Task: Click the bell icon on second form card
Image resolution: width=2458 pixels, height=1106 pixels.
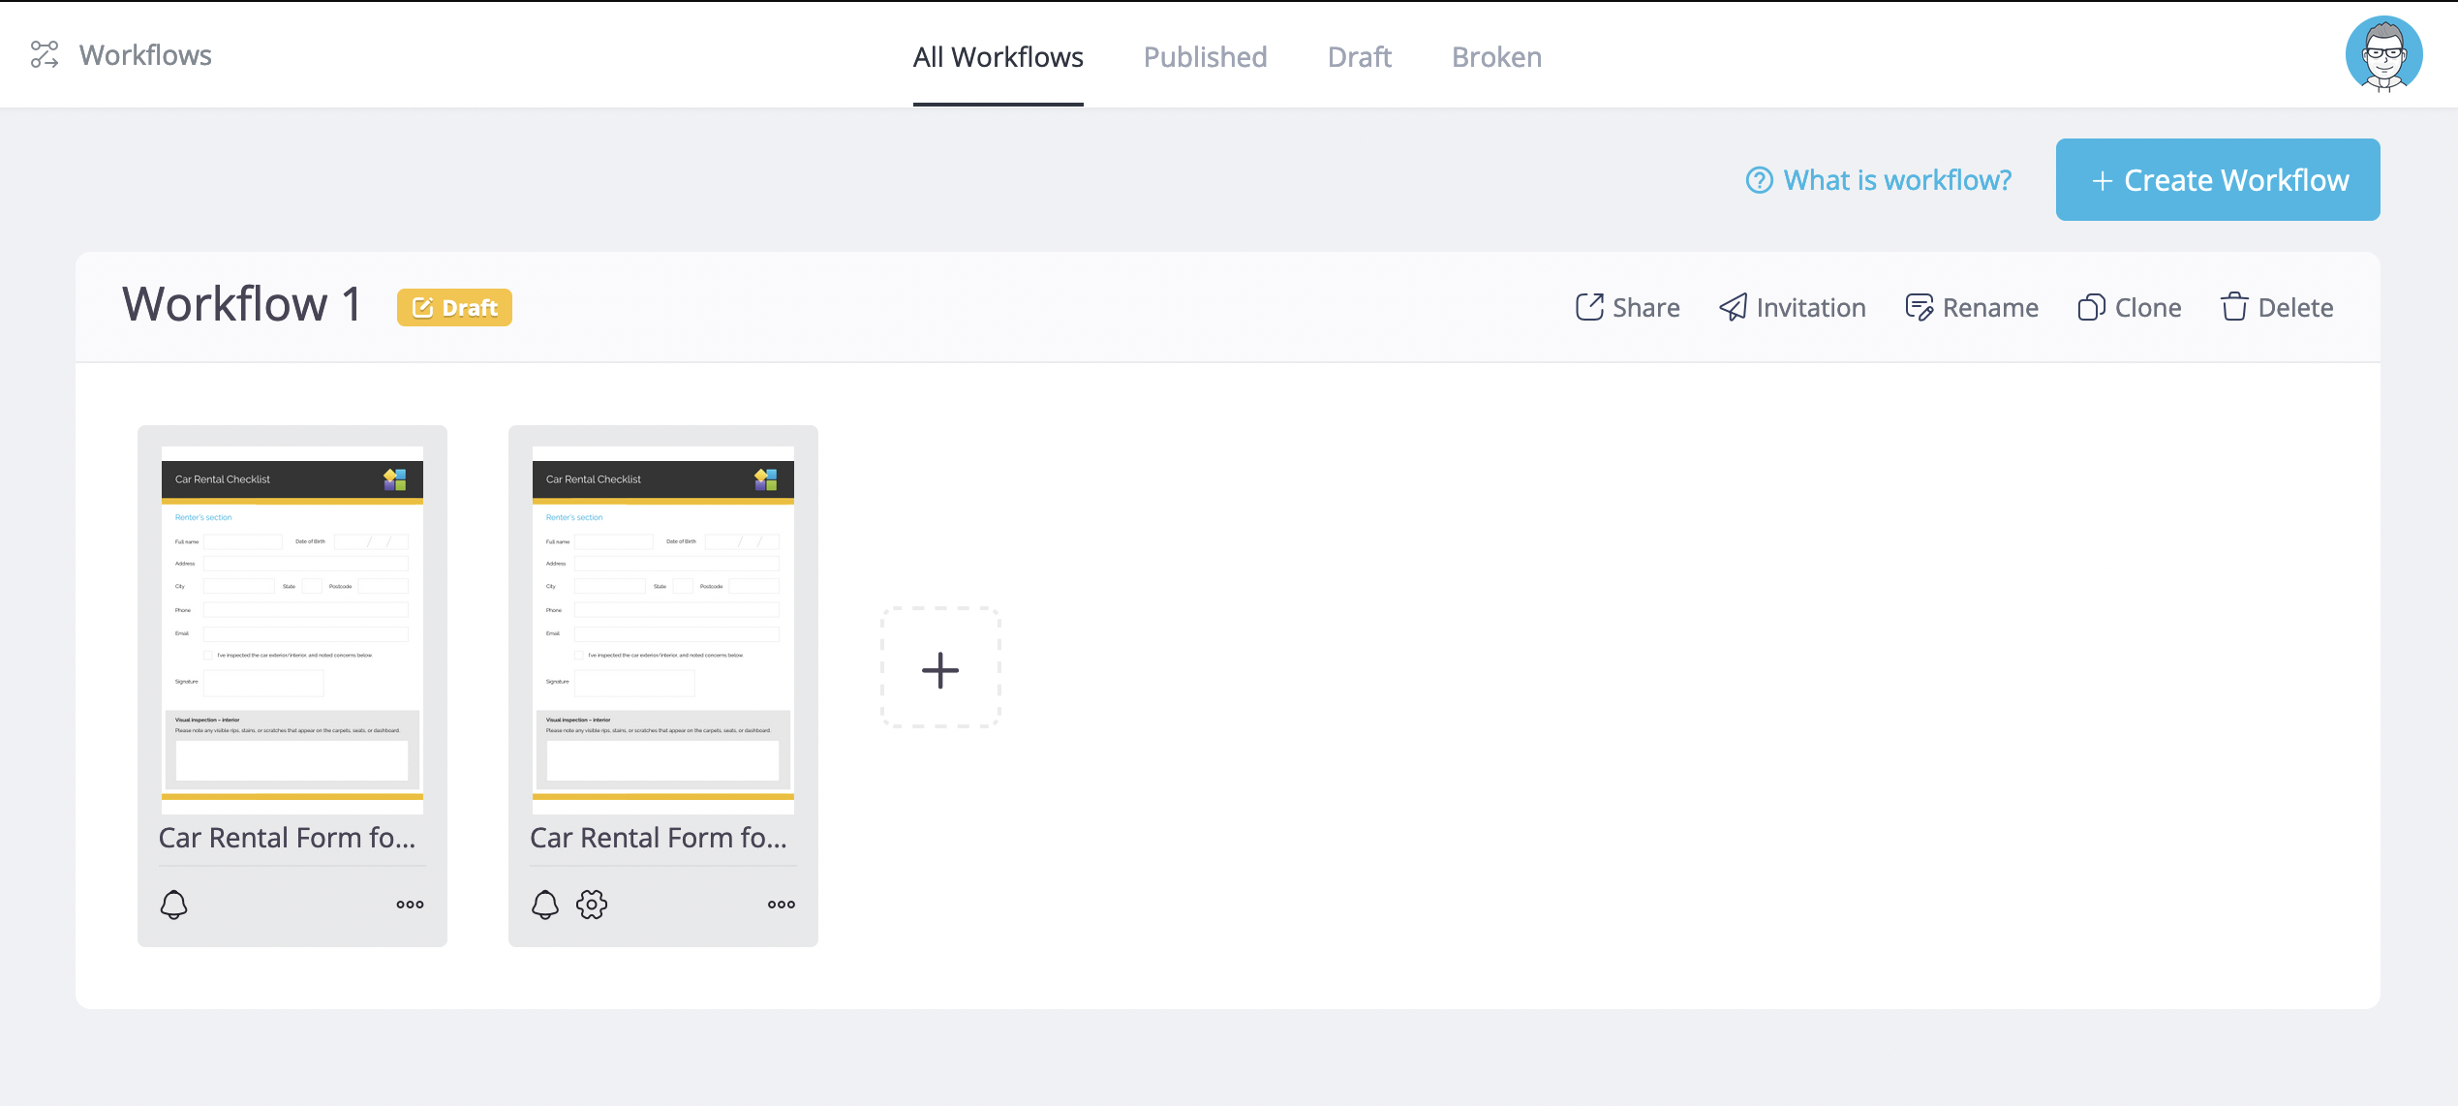Action: 545,904
